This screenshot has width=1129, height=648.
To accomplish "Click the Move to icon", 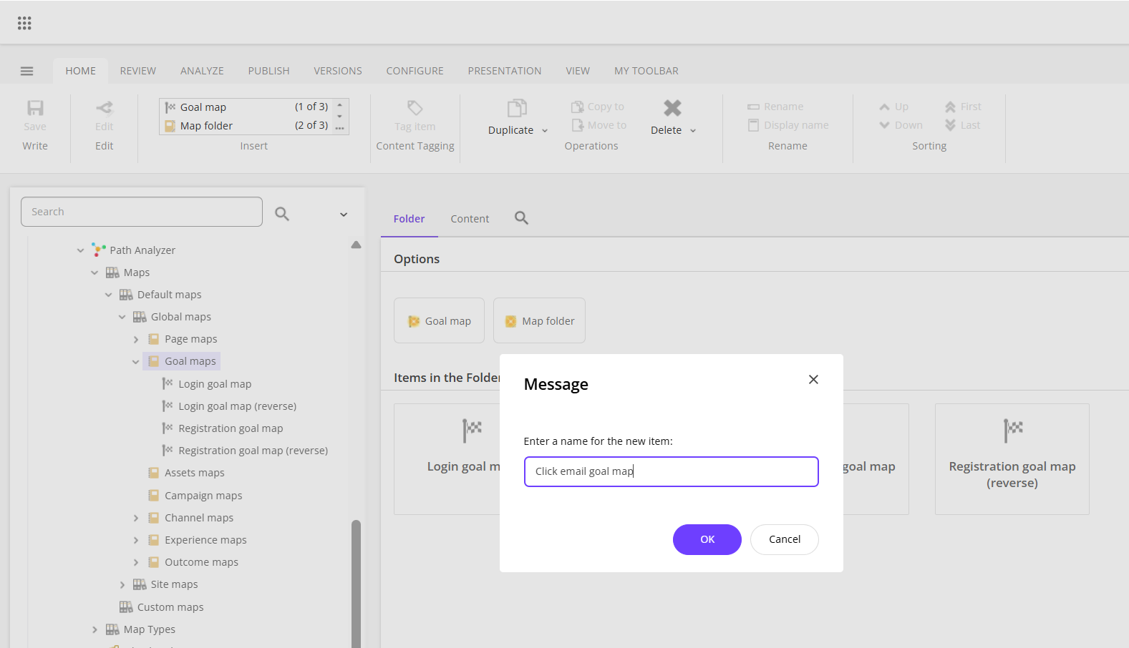I will 578,125.
